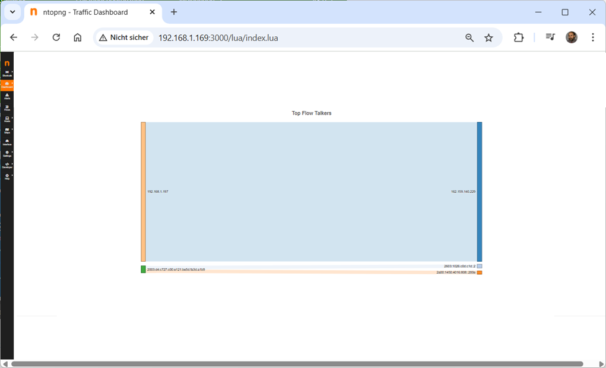Expand the Help sidebar menu

point(7,177)
